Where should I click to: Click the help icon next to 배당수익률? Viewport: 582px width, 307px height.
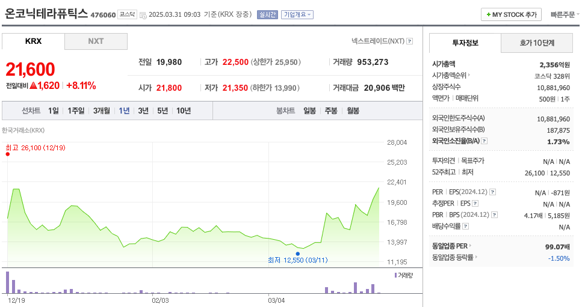coord(466,226)
